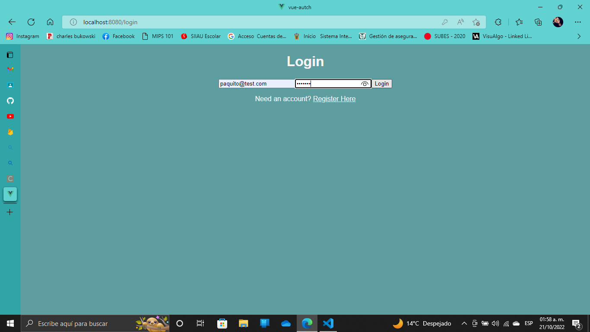Toggle the favorites star in the address bar

[x=477, y=22]
